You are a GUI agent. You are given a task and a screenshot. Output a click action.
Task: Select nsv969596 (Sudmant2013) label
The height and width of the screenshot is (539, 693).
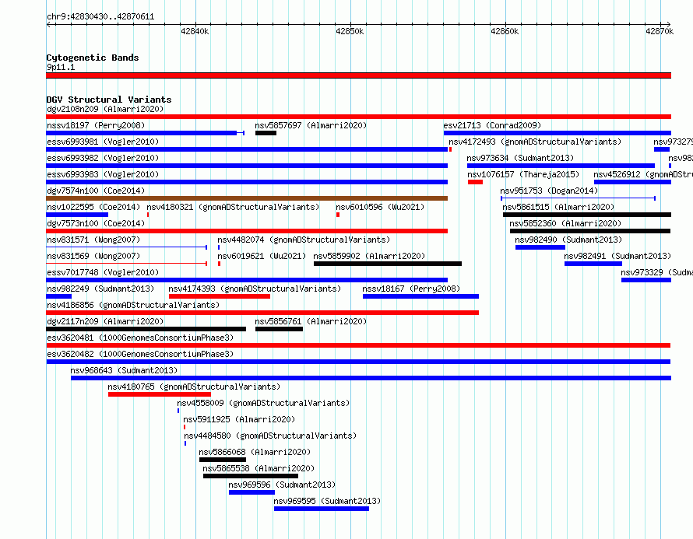point(282,485)
